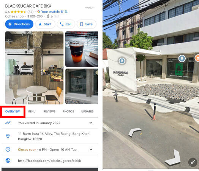This screenshot has width=199, height=171.
Task: Expand the 'You visited in January 2022' row
Action: (x=50, y=123)
